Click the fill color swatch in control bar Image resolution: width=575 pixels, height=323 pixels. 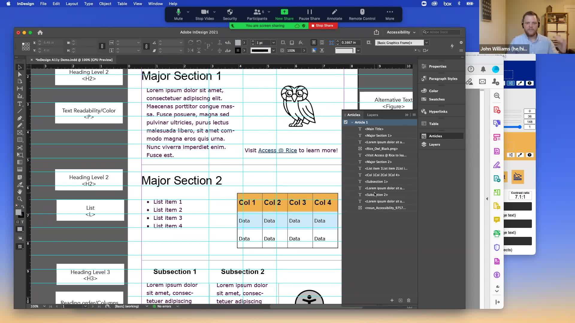coord(238,43)
